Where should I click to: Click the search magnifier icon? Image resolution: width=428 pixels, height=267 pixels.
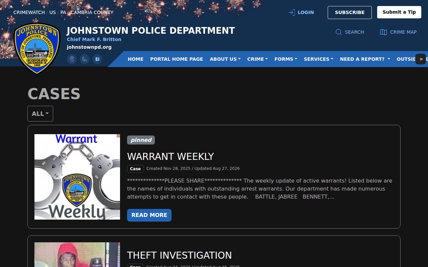(339, 32)
